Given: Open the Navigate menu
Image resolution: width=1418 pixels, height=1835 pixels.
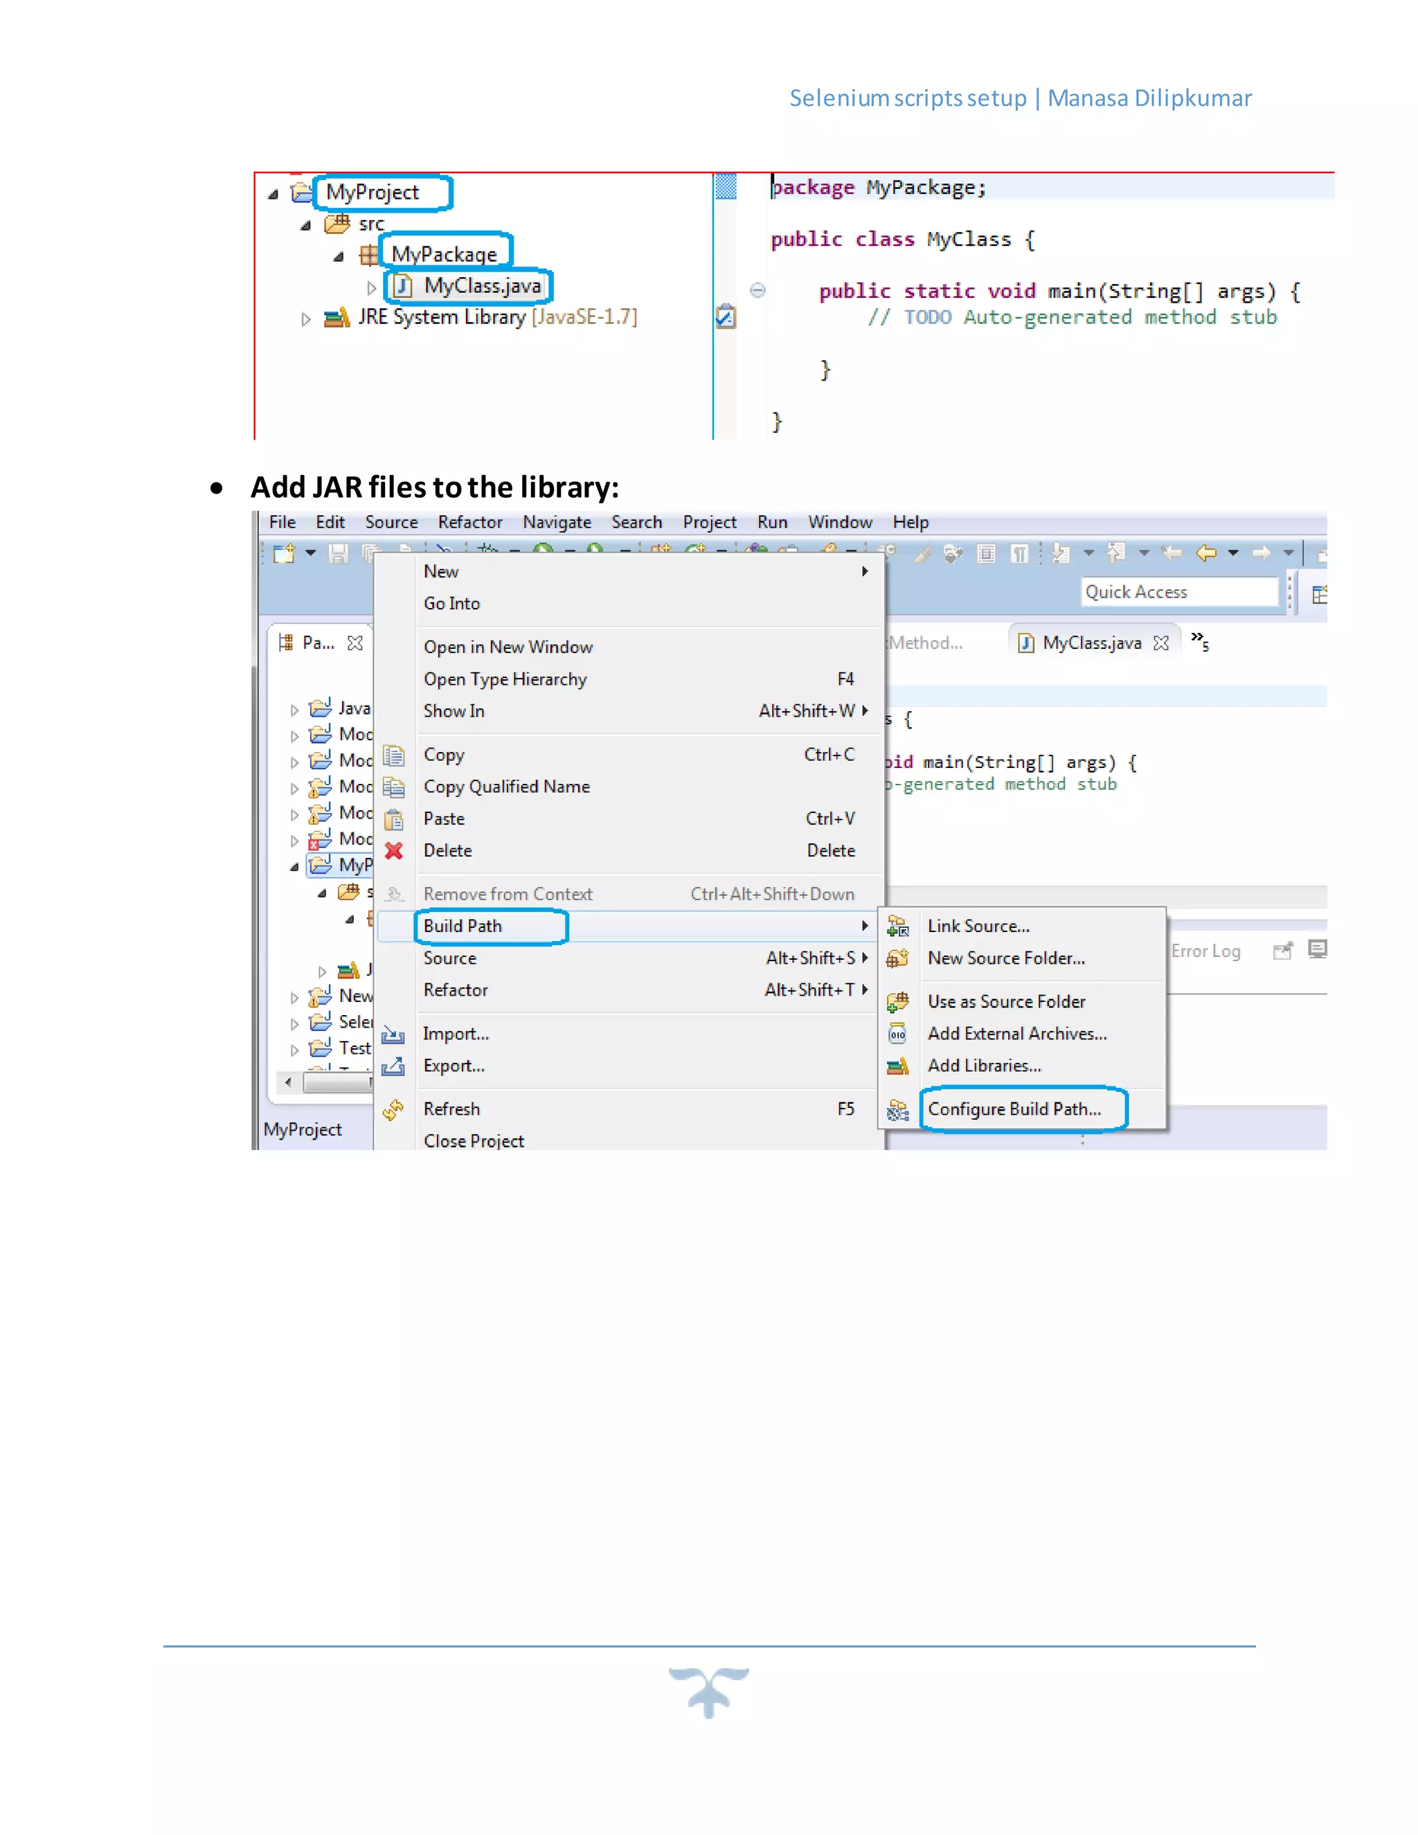Looking at the screenshot, I should coord(557,522).
